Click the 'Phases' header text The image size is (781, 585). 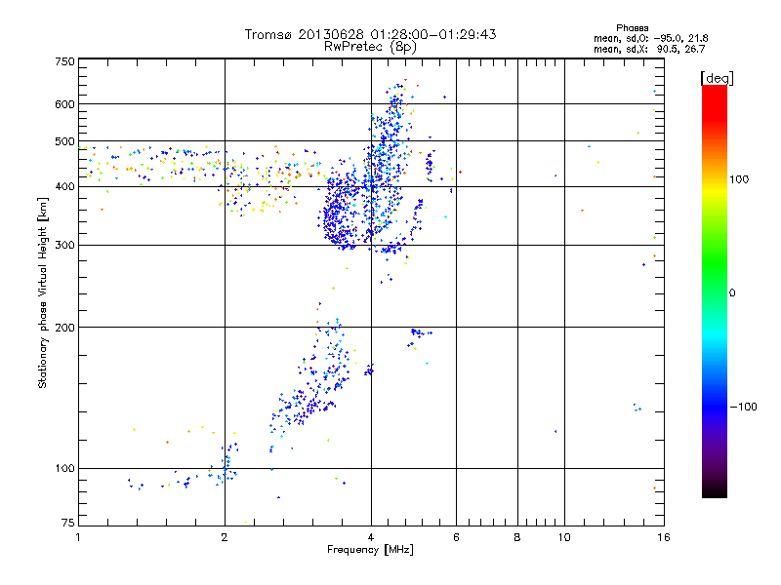pos(632,28)
